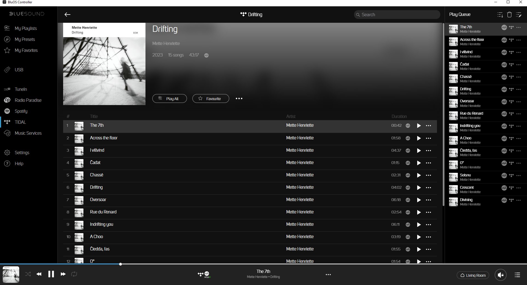This screenshot has height=285, width=527.
Task: Open album more options menu
Action: pos(239,98)
